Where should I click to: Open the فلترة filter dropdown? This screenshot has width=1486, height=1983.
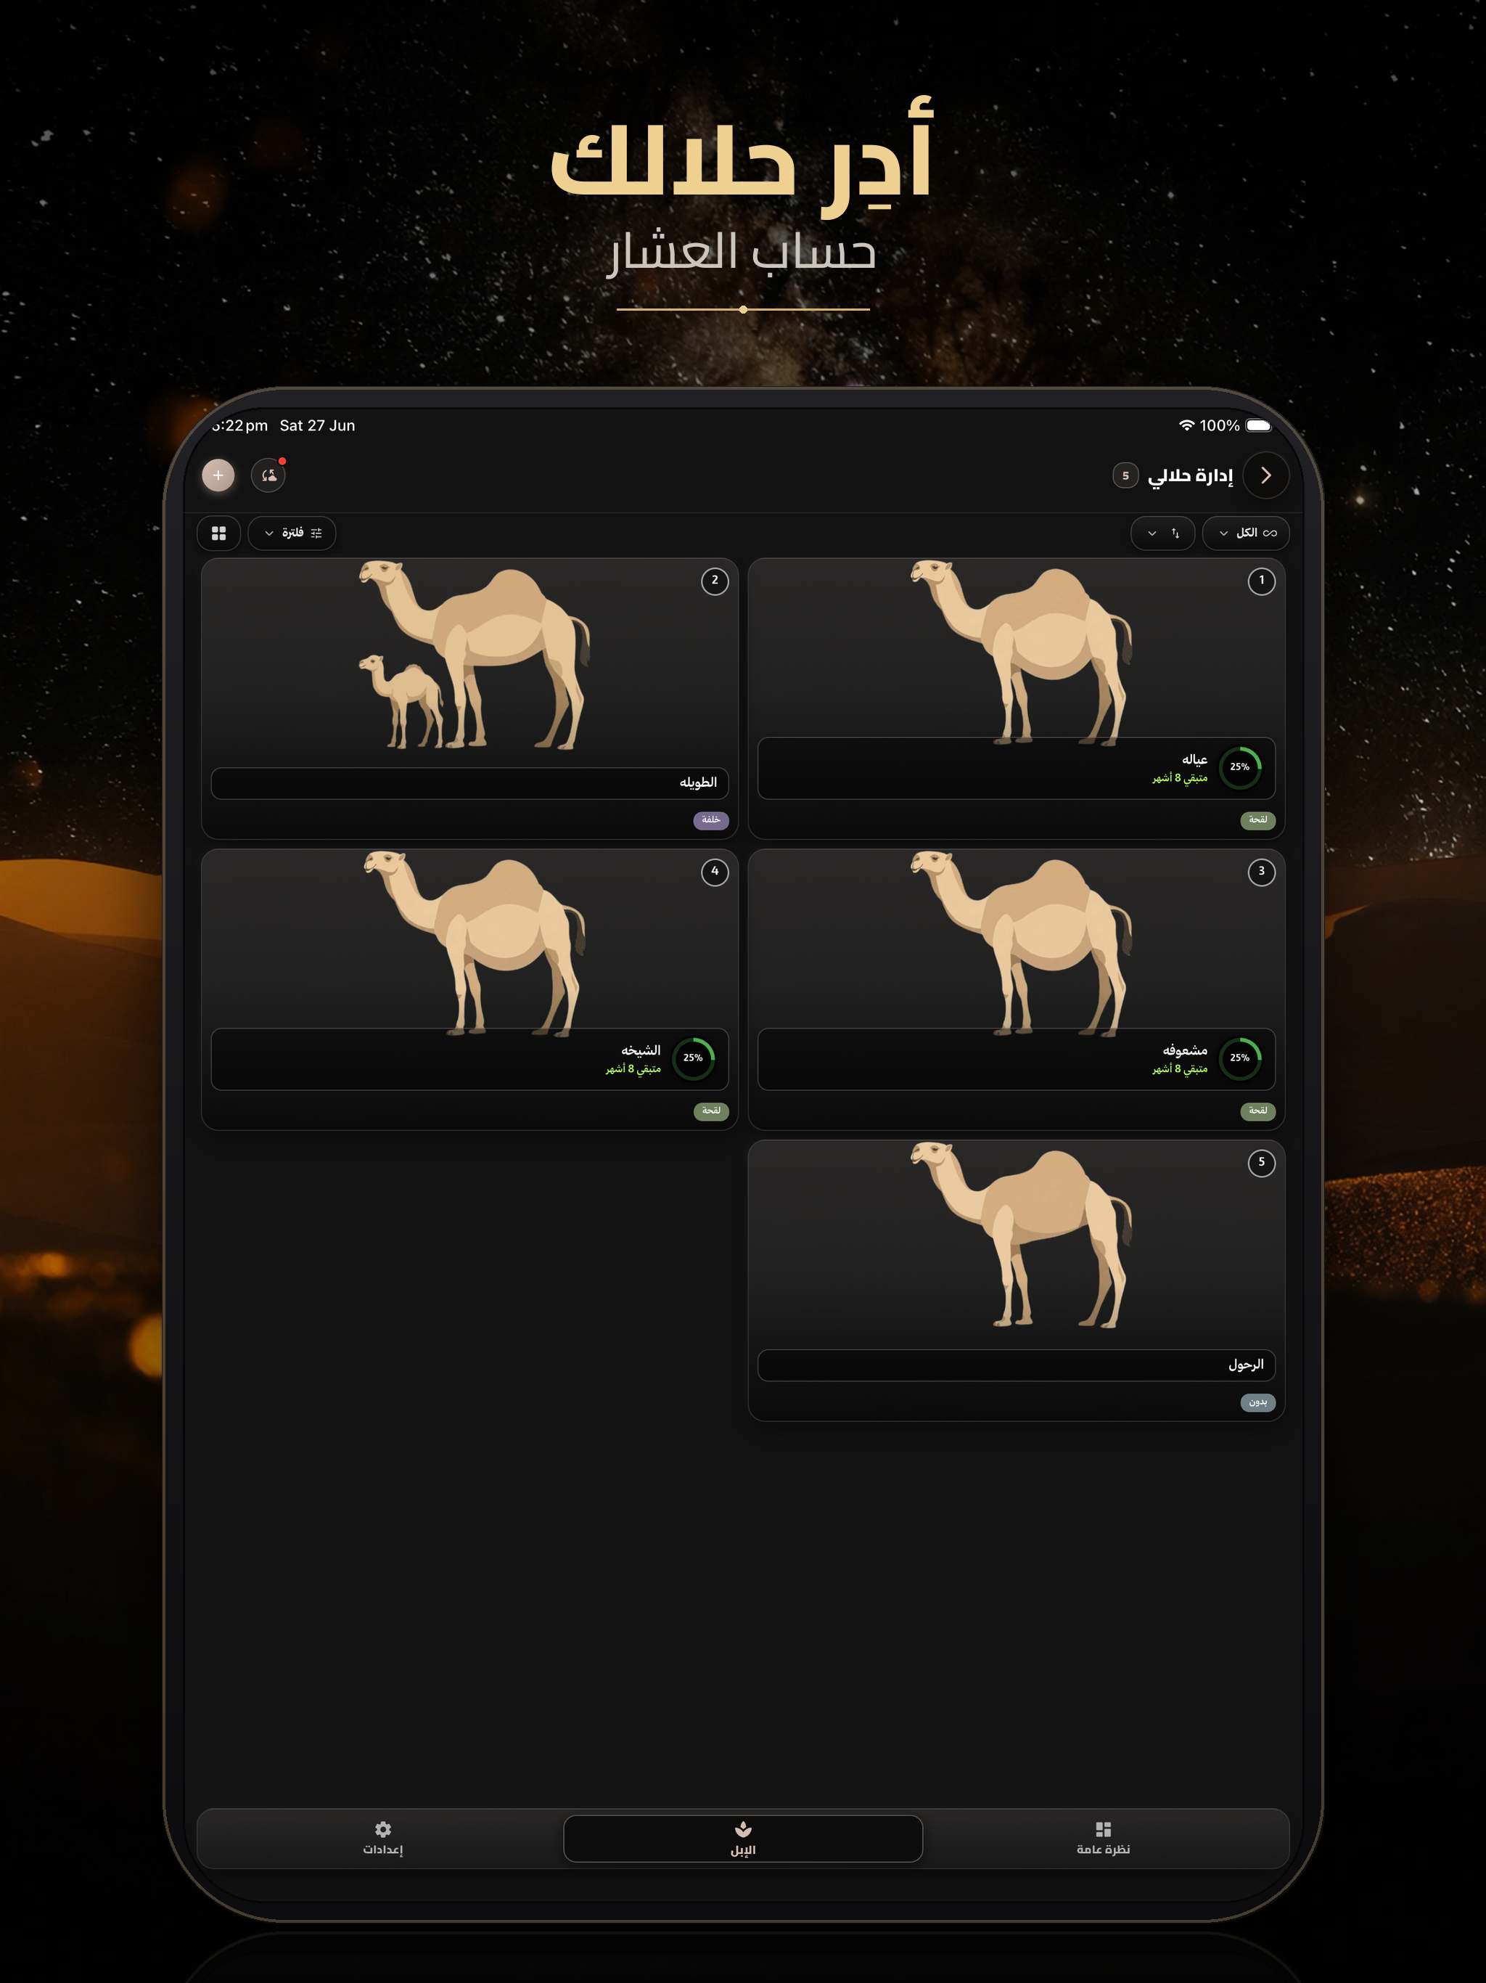click(x=292, y=533)
